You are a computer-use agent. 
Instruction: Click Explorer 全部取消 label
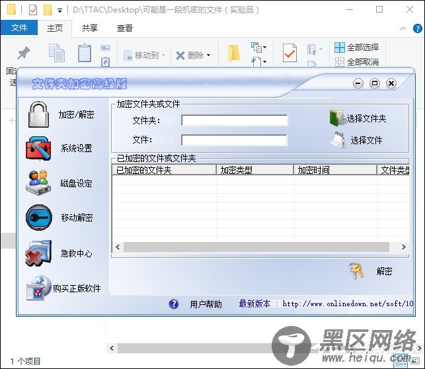click(363, 61)
